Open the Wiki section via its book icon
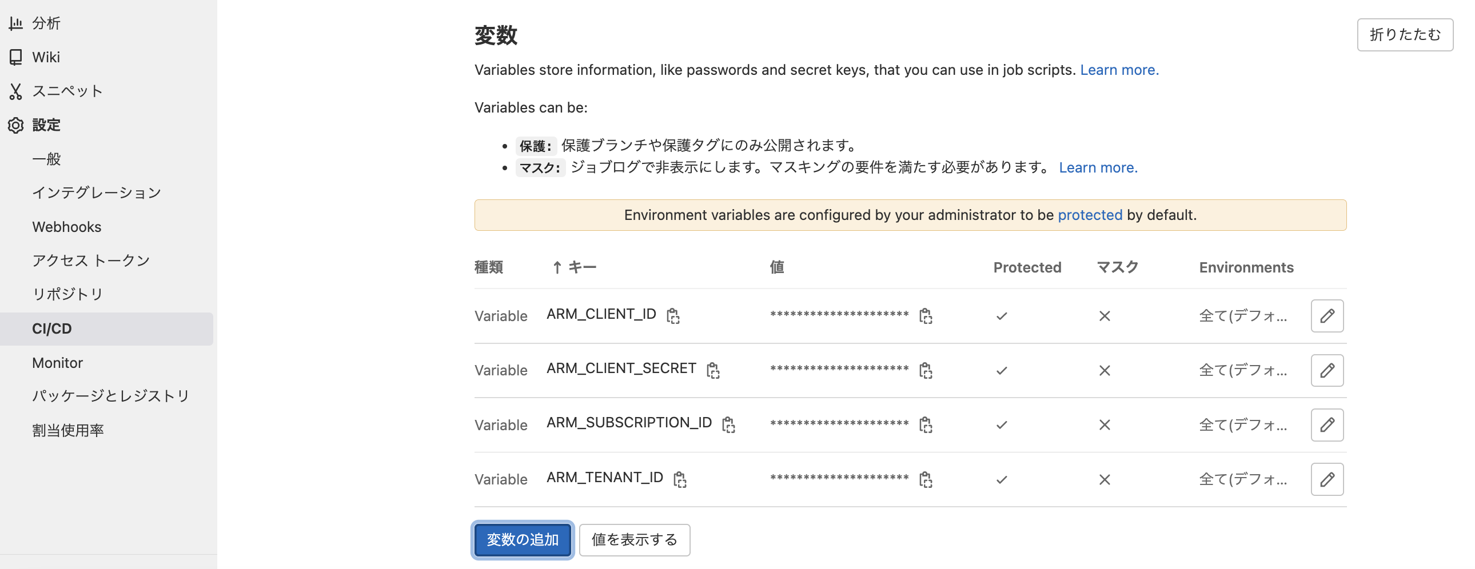Screen dimensions: 1475x569 point(15,57)
